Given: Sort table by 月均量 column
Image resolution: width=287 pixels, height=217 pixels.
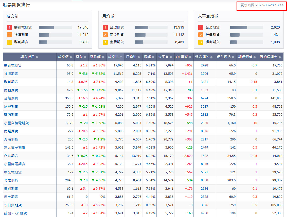Looking at the screenshot, I should coord(133,57).
